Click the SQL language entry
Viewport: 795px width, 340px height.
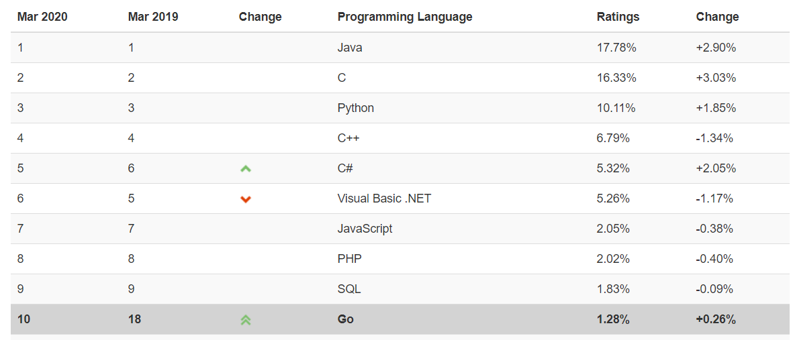349,289
